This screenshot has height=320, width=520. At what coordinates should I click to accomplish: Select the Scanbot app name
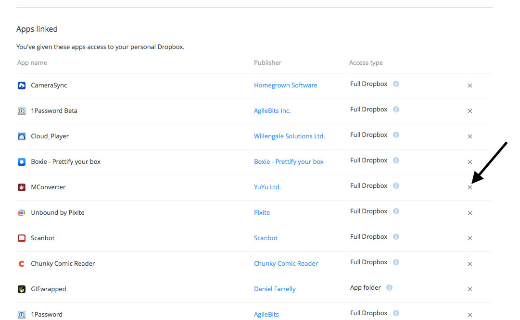click(43, 238)
